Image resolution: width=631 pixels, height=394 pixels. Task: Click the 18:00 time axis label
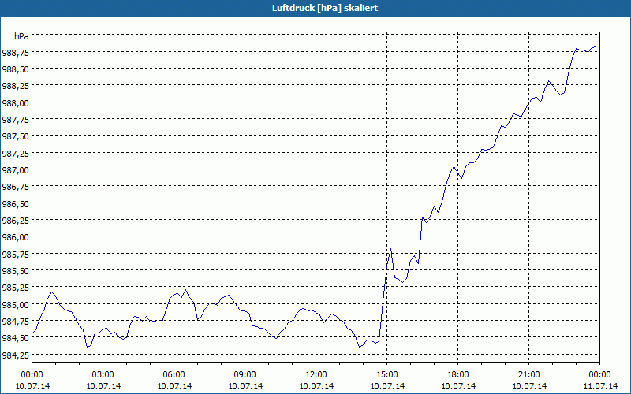(458, 375)
